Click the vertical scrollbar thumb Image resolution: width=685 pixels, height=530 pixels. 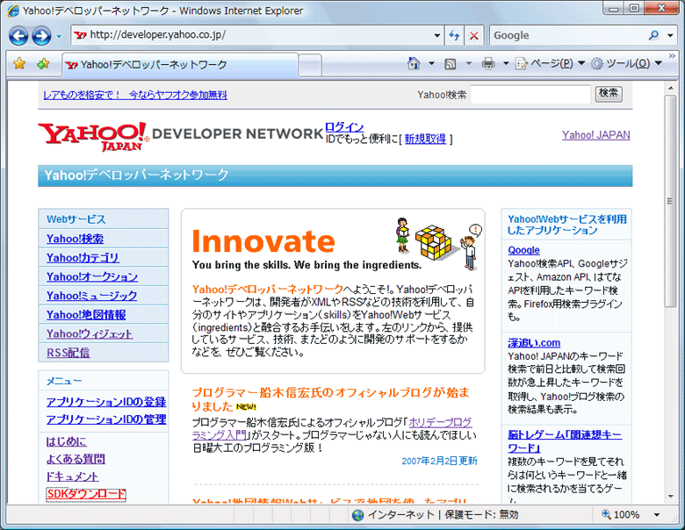pos(670,201)
